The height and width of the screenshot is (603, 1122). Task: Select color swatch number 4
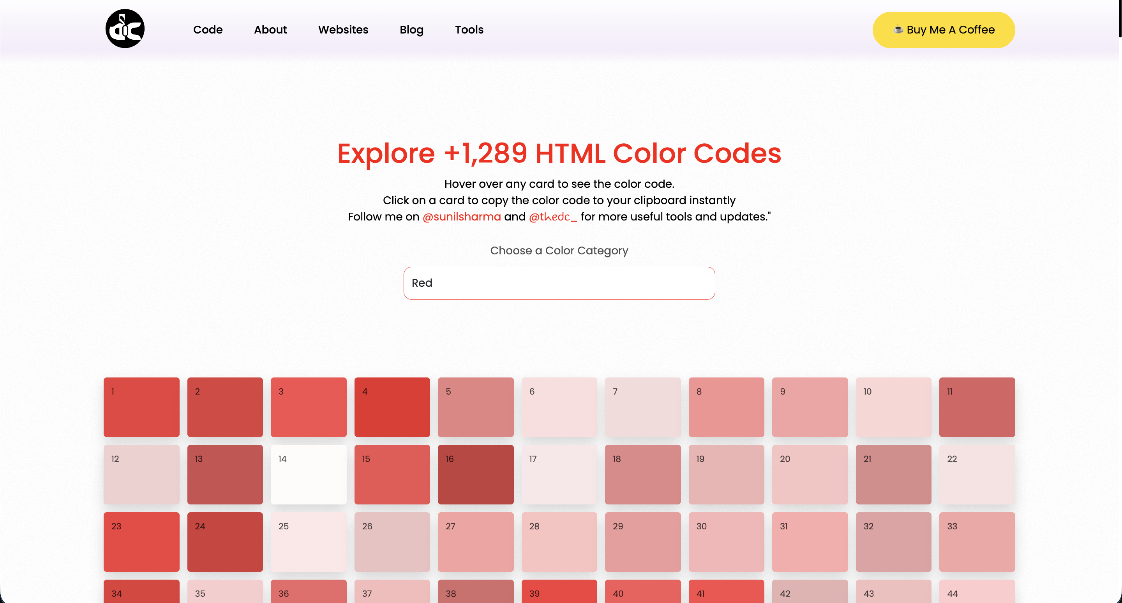click(x=392, y=407)
